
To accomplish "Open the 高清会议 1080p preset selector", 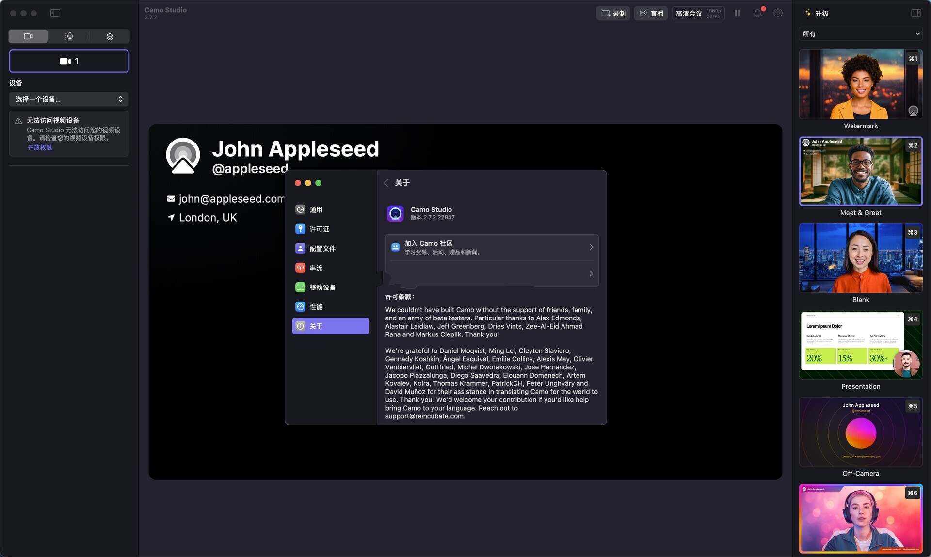I will [698, 13].
